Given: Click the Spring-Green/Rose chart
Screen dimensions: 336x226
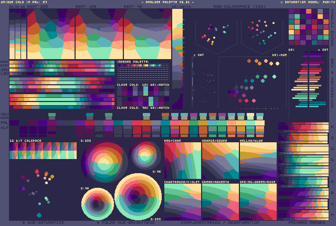Looking at the screenshot, I should coord(258,200).
